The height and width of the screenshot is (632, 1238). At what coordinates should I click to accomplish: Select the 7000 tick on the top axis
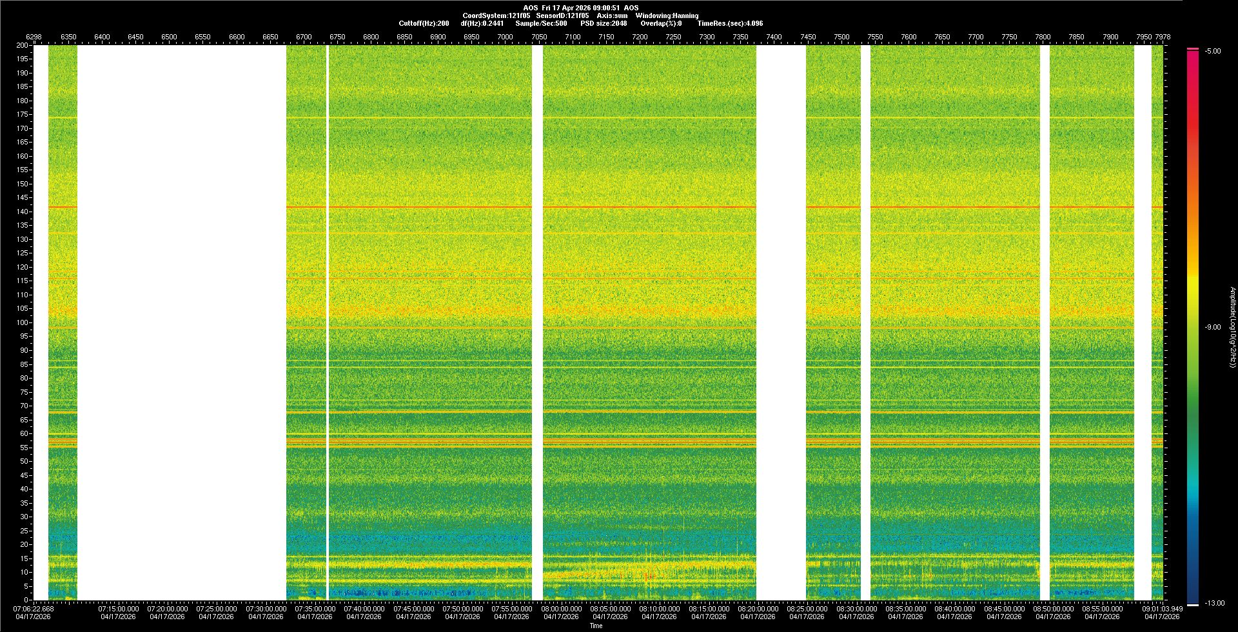(505, 37)
